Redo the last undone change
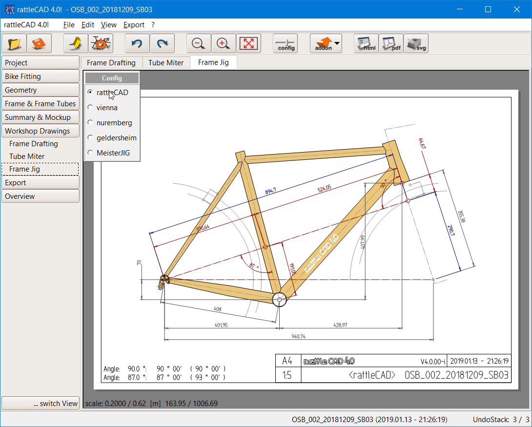532x427 pixels. (162, 43)
